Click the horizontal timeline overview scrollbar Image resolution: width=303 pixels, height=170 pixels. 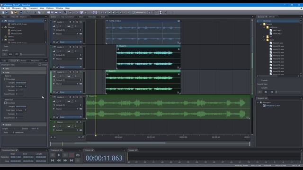(x=150, y=144)
